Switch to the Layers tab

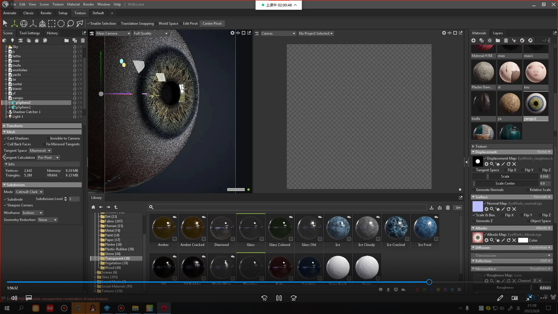tap(498, 33)
